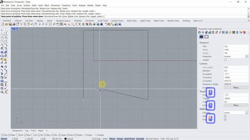Enable the Cen osnap checkbox
The image size is (250, 140).
point(32,135)
